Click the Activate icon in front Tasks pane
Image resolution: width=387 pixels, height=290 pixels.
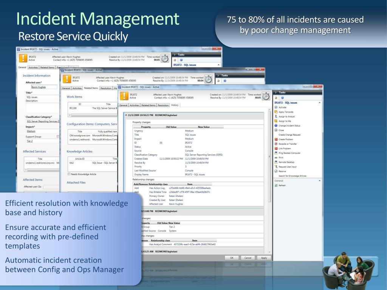276,107
